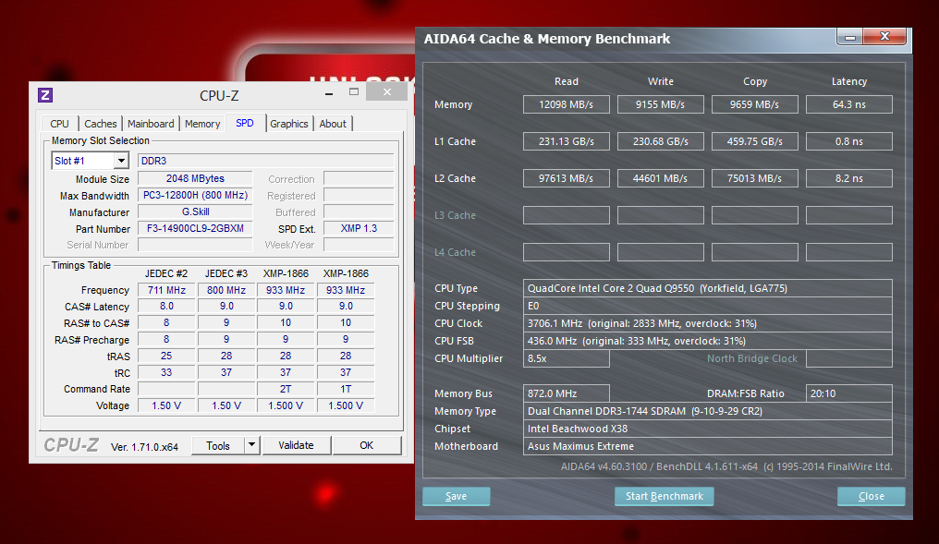Select the Memory tab in CPU-Z
The height and width of the screenshot is (544, 939).
pos(202,124)
